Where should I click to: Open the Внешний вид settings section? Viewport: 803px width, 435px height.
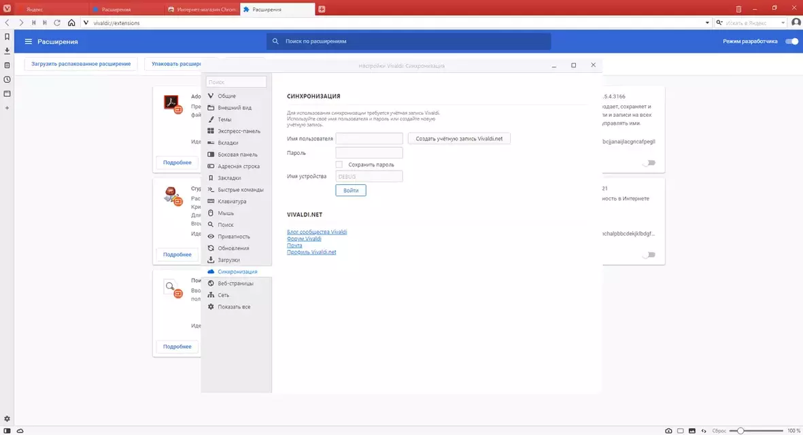coord(237,107)
